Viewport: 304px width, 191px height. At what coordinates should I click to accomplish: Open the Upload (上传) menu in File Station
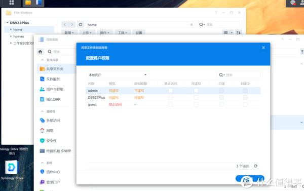tap(87, 33)
